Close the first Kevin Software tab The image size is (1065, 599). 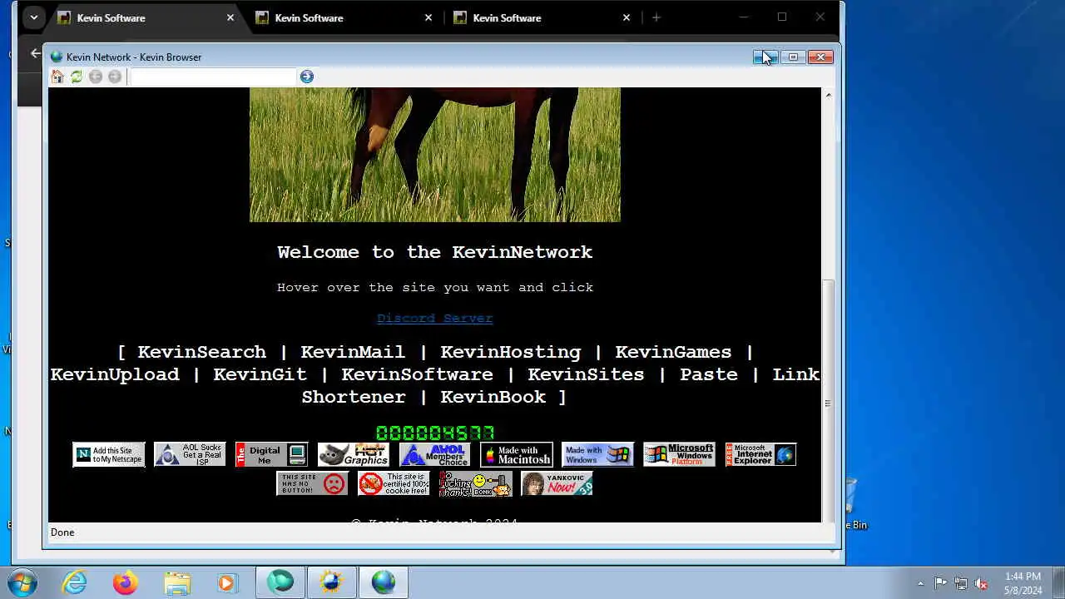230,17
